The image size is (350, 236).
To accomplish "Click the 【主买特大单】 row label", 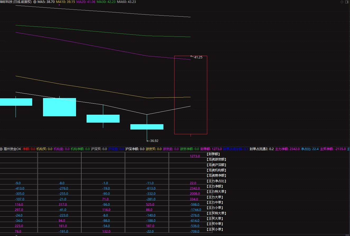I will [216, 213].
